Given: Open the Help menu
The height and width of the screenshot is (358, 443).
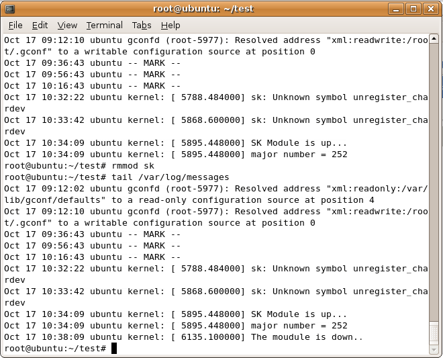Looking at the screenshot, I should (x=170, y=26).
